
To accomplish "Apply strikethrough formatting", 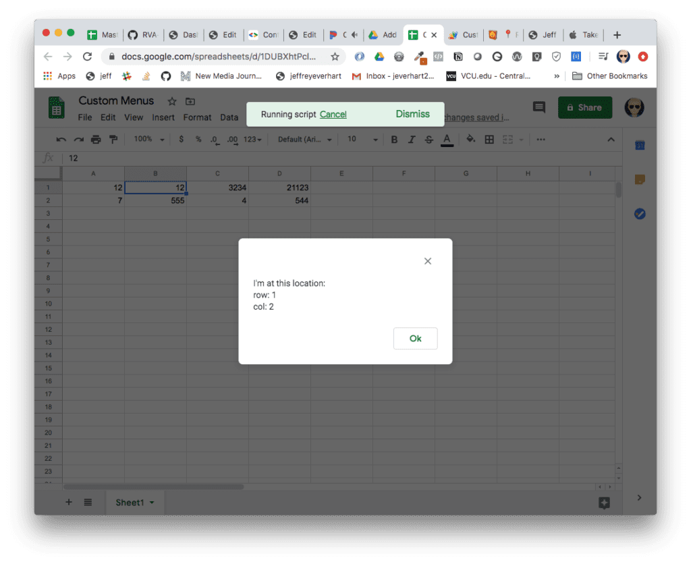I will click(x=428, y=139).
